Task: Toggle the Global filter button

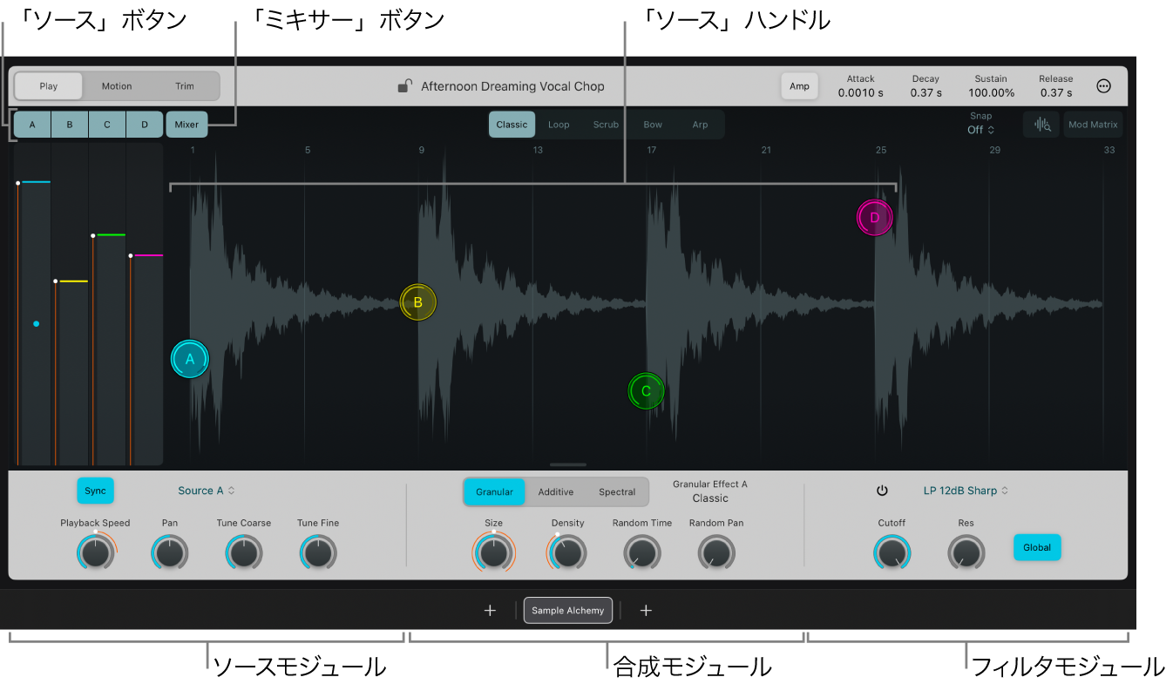Action: click(x=1036, y=547)
